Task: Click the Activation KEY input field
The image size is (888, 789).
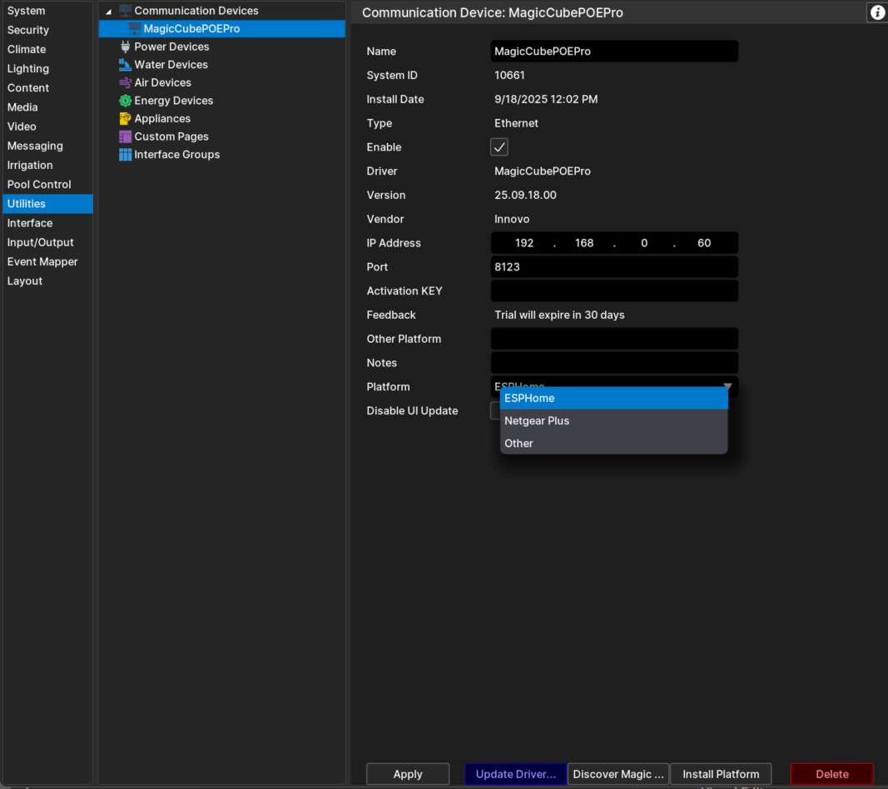Action: pyautogui.click(x=614, y=291)
